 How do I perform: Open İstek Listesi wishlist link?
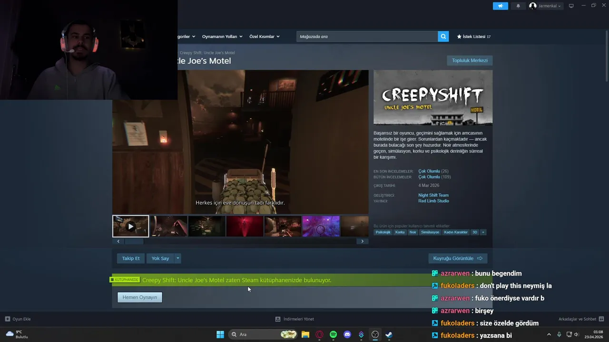(474, 37)
